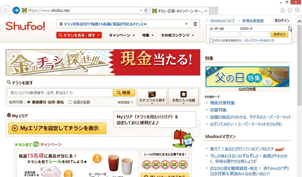Open 今しか味わえないみずみずしさ article link
The width and height of the screenshot is (302, 177).
249,159
